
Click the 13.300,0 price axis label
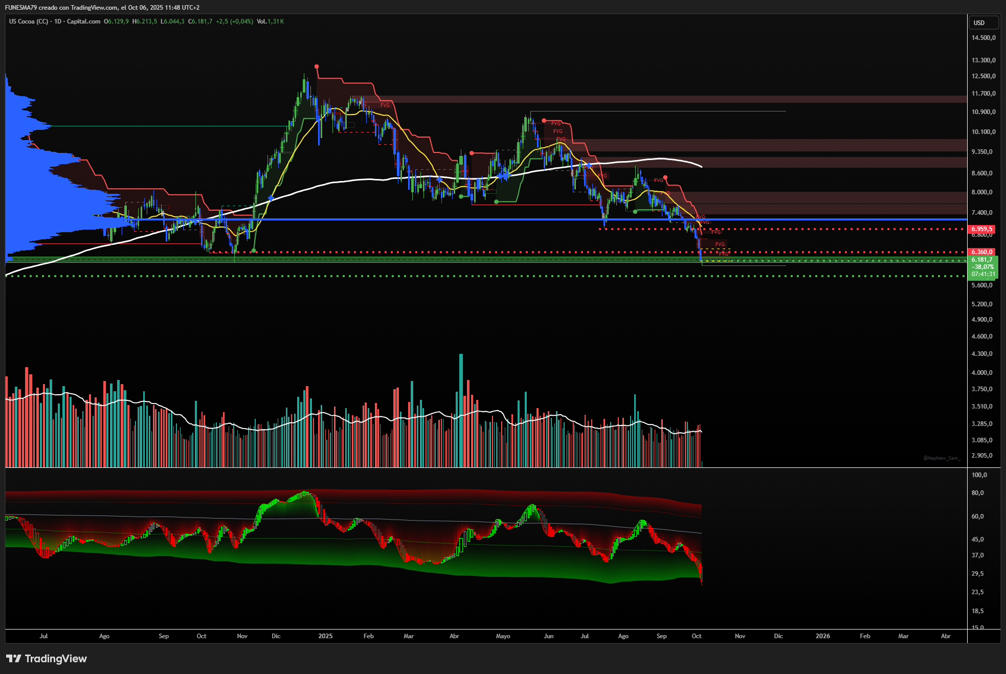(x=983, y=60)
